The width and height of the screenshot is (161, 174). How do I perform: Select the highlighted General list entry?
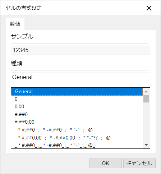click(x=77, y=92)
